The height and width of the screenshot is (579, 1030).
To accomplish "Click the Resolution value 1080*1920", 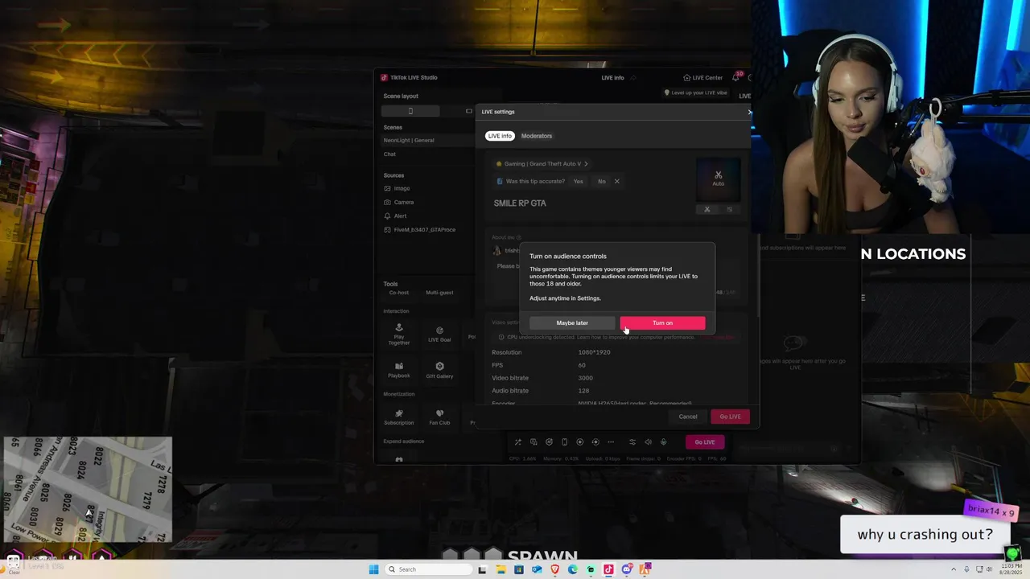I will coord(594,352).
